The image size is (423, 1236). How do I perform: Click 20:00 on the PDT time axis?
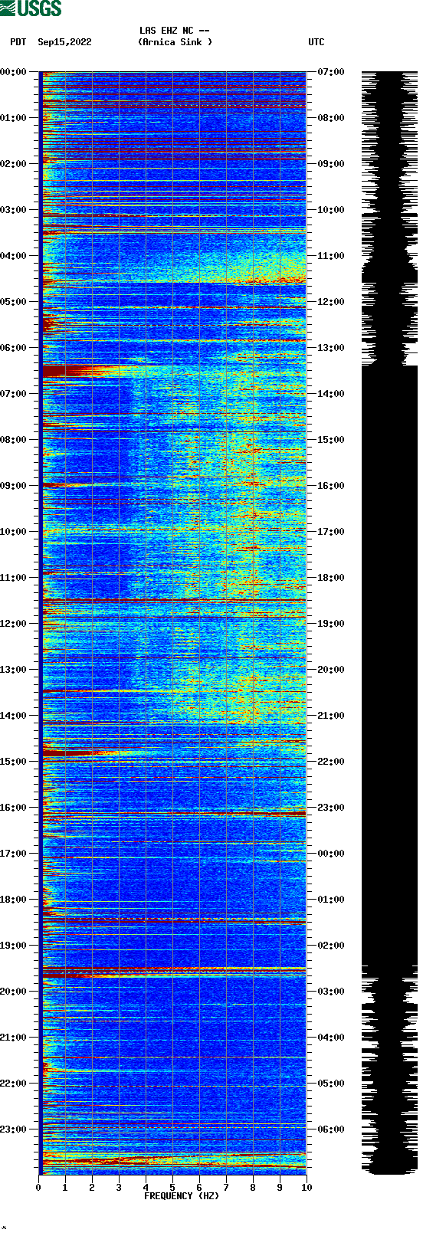click(x=14, y=992)
